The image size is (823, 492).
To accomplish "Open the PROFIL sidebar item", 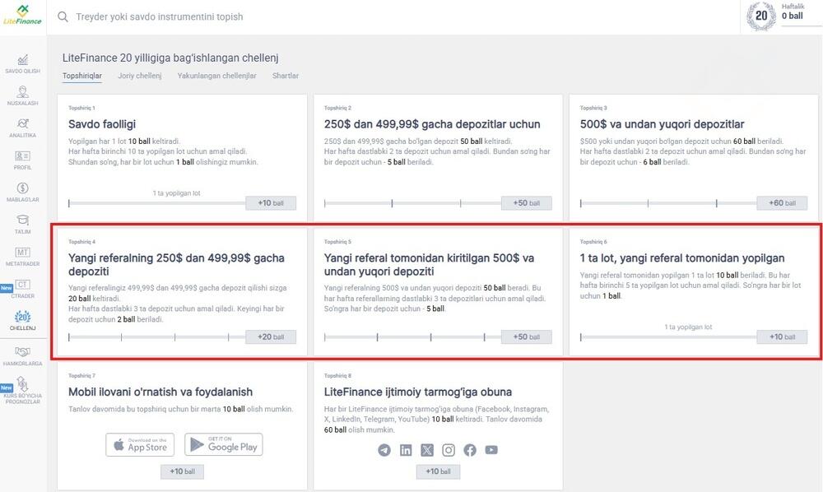I will pos(23,159).
